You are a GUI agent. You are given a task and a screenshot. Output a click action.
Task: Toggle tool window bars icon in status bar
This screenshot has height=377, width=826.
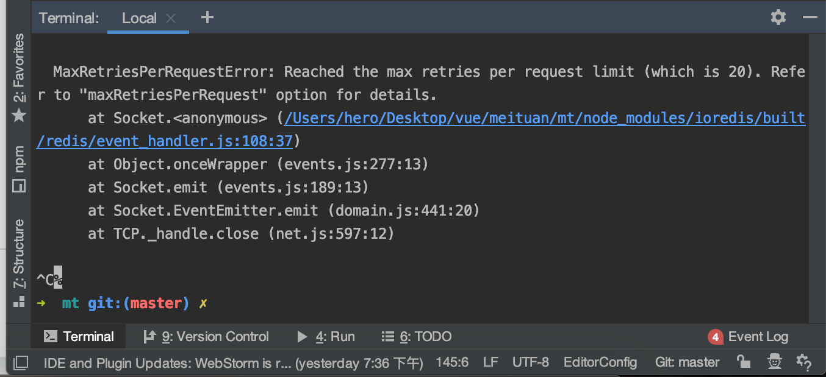point(21,363)
